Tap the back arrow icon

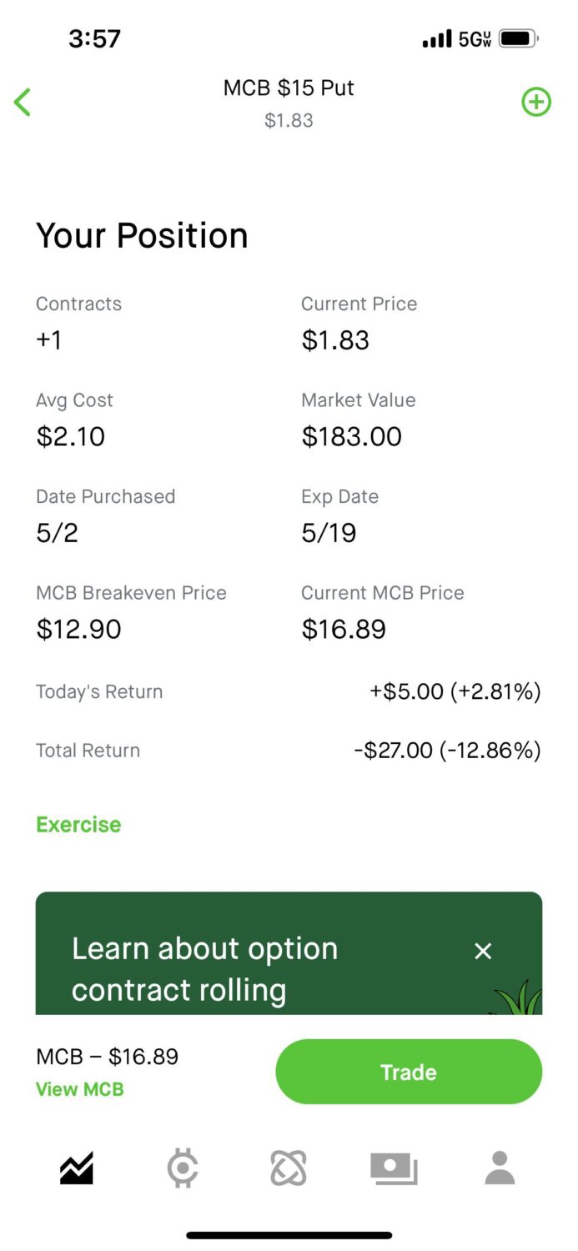23,103
